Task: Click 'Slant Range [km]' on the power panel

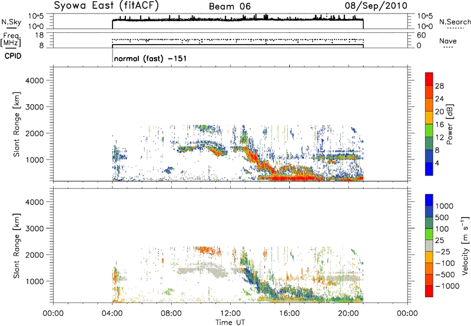Action: coord(16,124)
